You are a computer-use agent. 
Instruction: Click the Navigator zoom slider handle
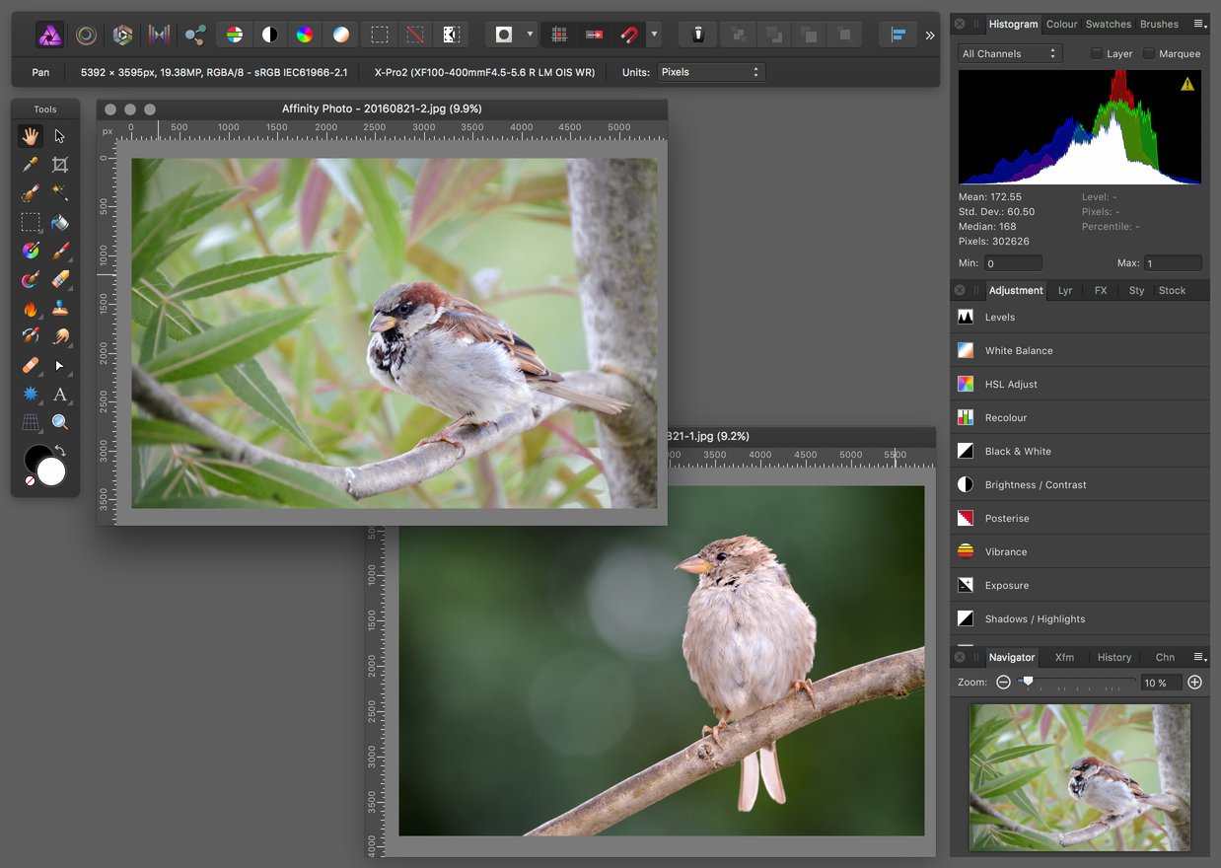point(1028,681)
